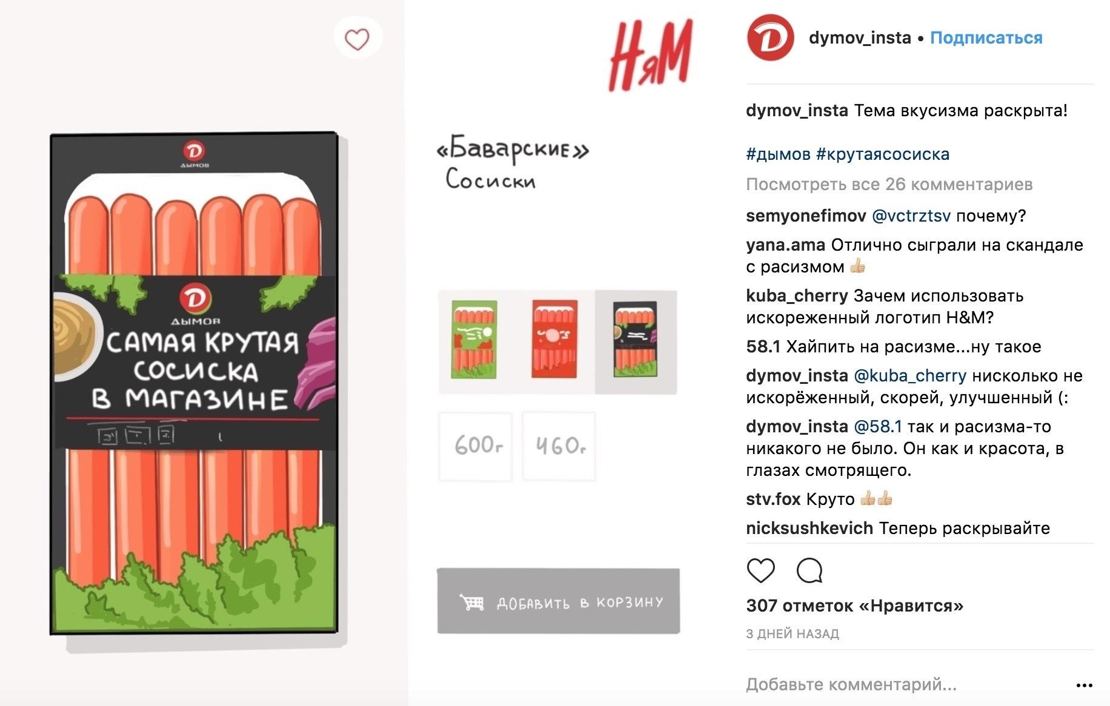Open the three-dot more options menu
The image size is (1110, 706).
click(1084, 685)
